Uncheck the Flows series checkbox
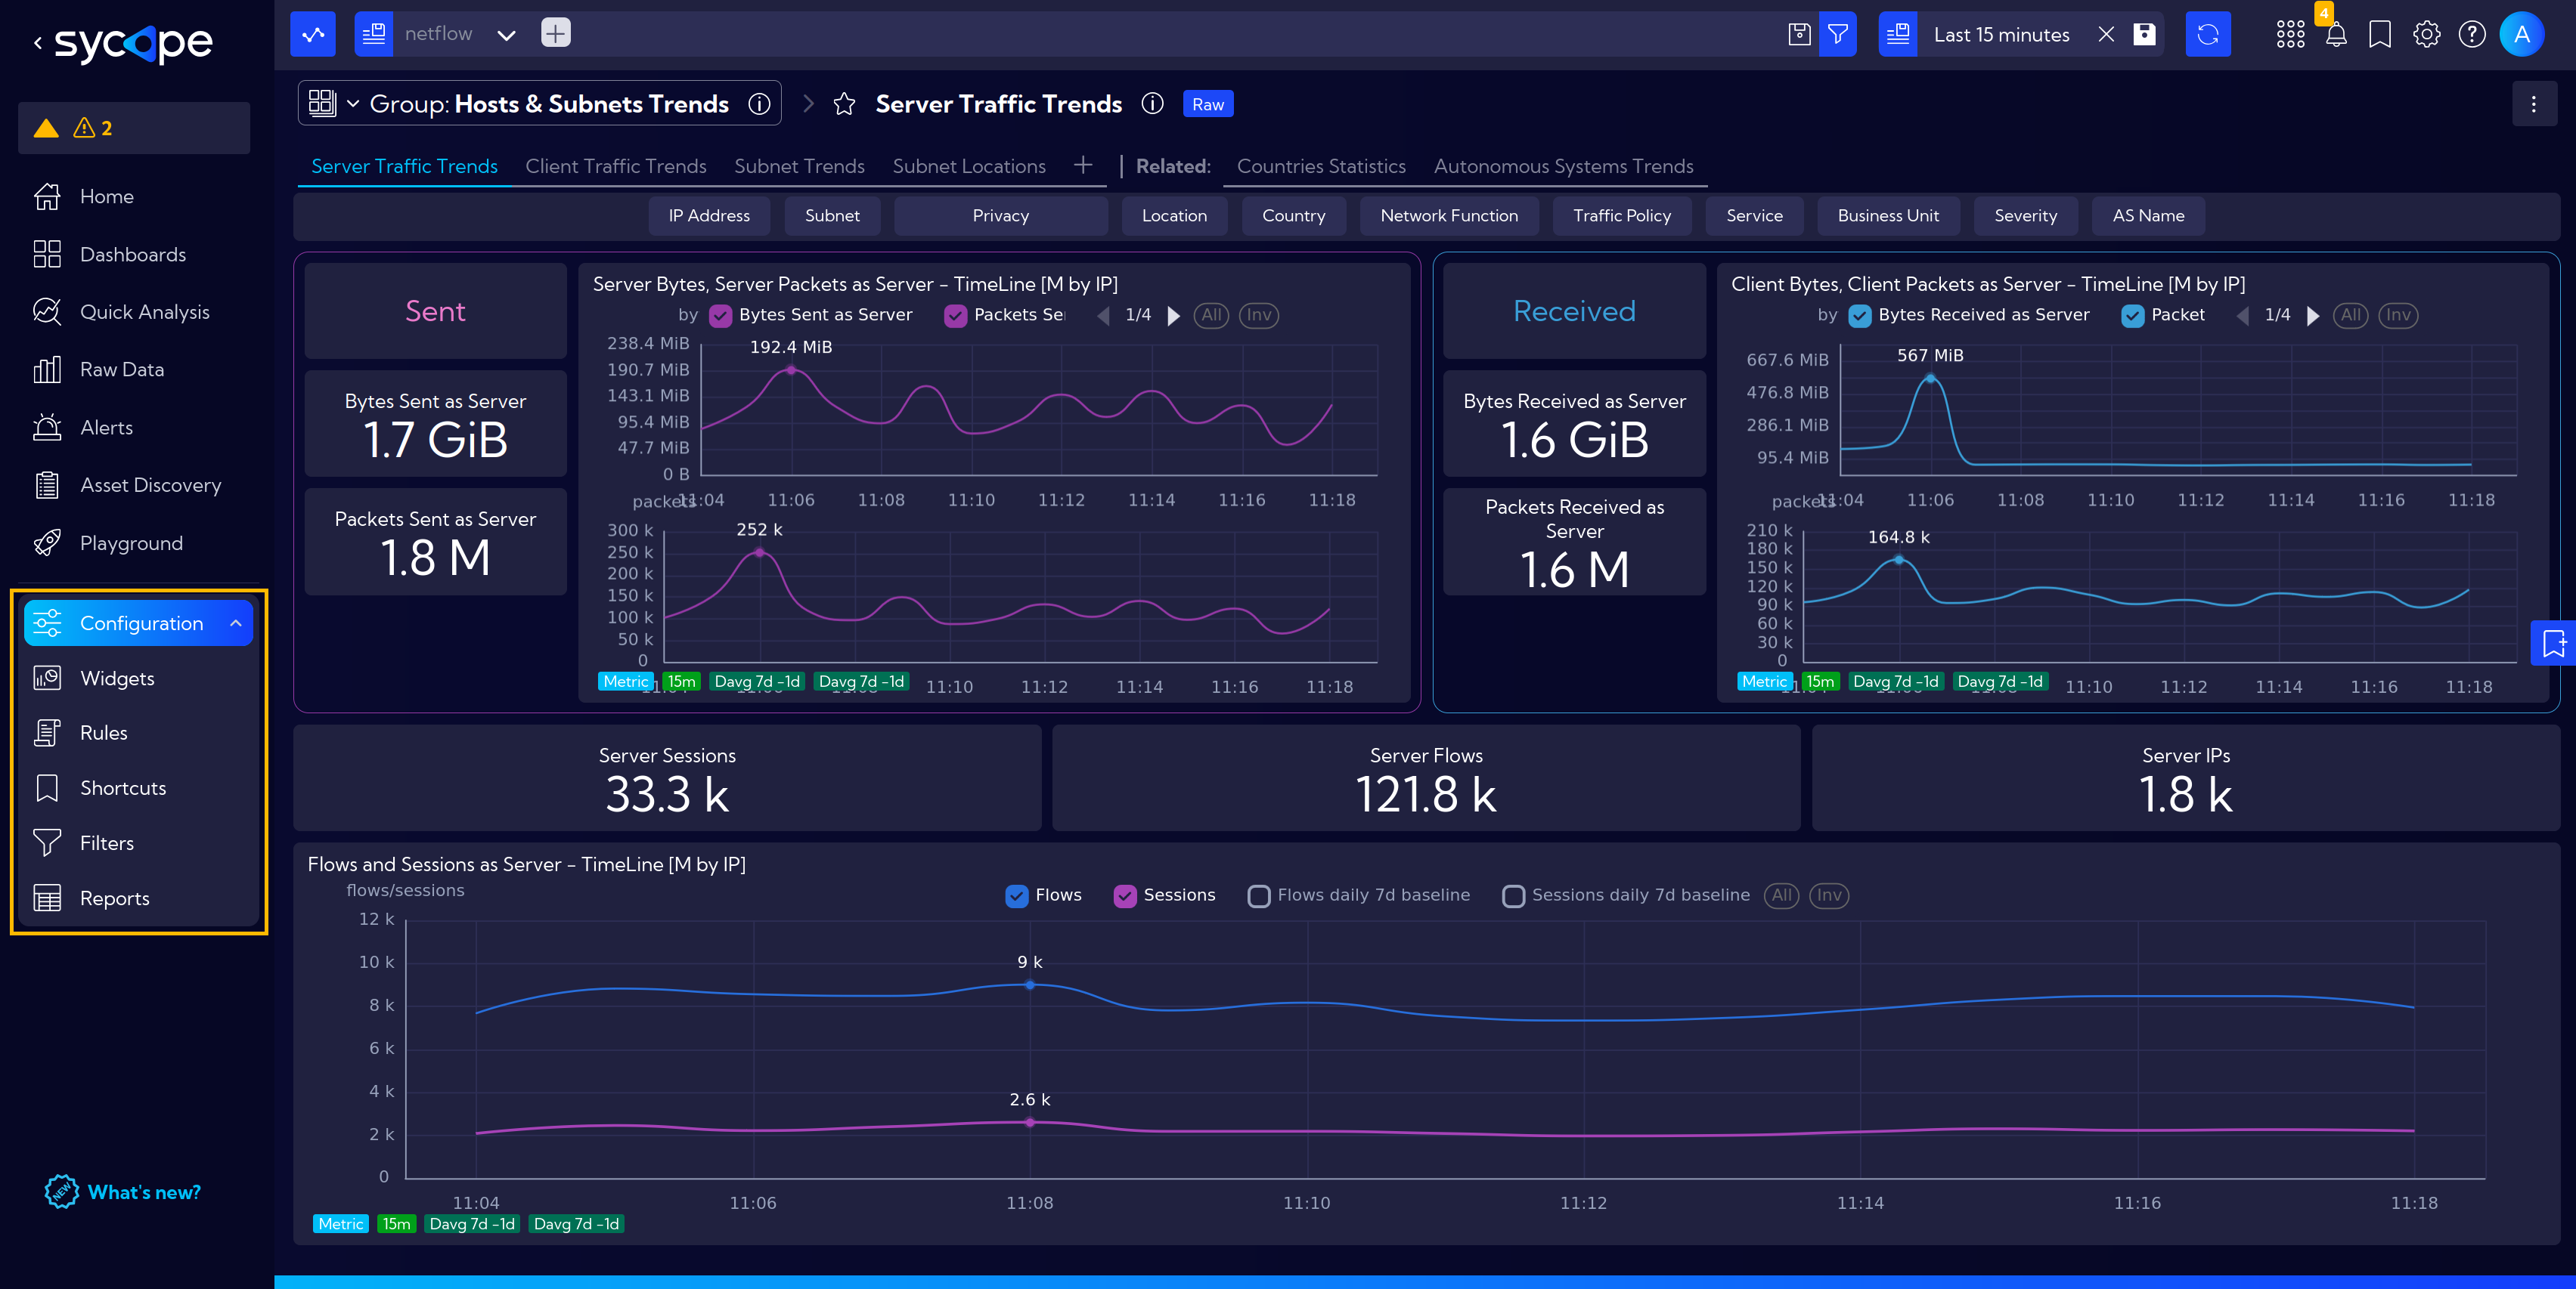 coord(1017,896)
